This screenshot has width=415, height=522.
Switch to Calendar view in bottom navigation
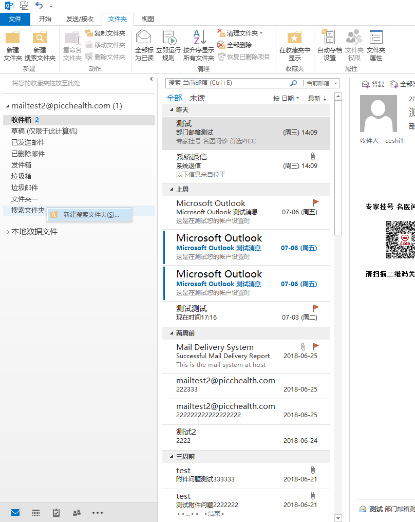36,512
